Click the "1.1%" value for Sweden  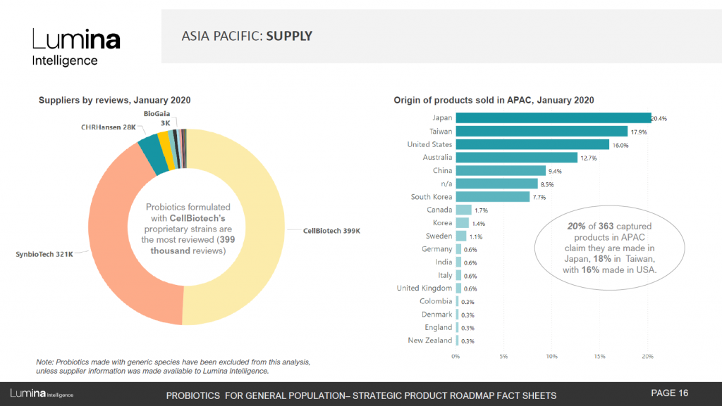[x=476, y=237]
